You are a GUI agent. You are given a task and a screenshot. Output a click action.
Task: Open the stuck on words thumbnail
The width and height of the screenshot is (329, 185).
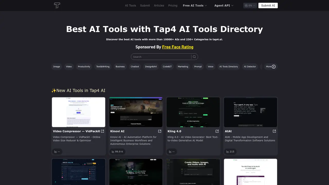click(x=250, y=172)
